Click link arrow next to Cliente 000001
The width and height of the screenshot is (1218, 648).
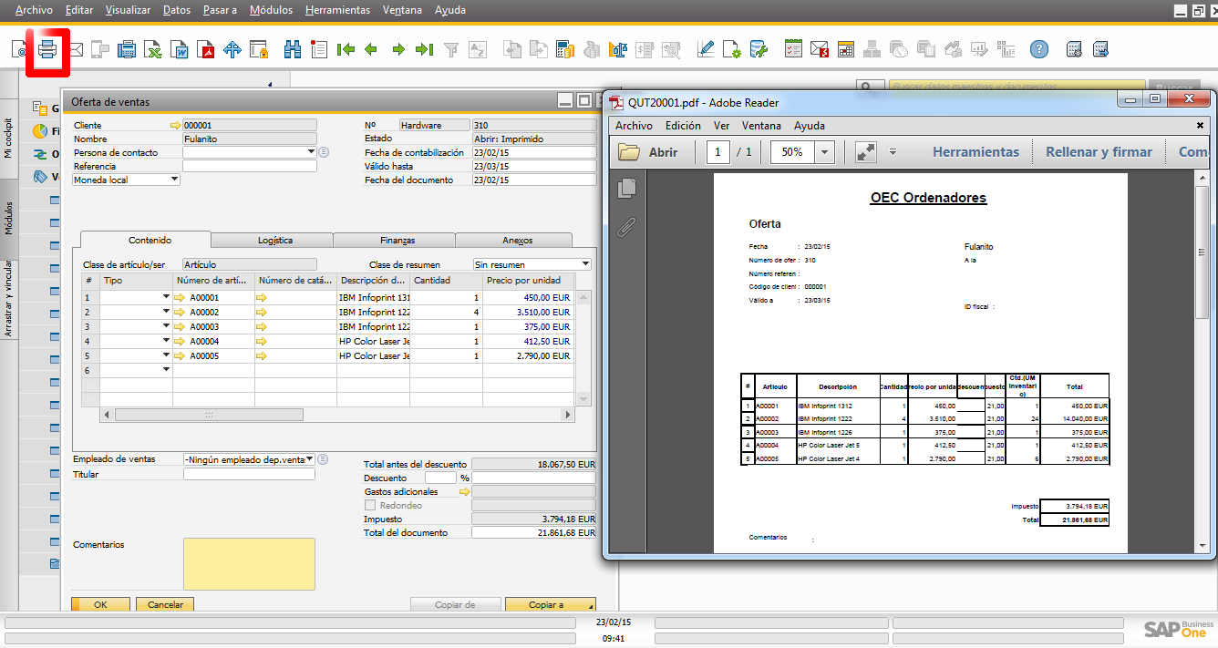(x=176, y=125)
